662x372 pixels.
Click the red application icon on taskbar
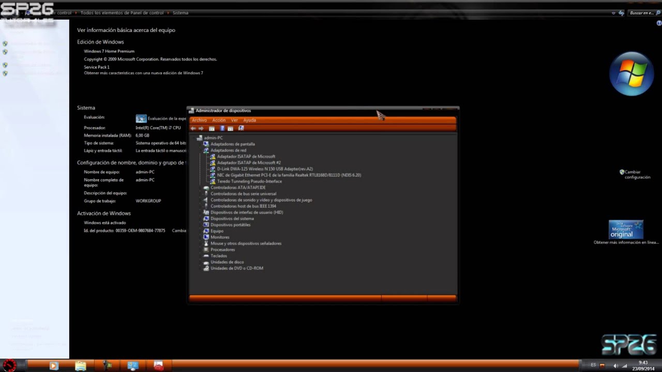(x=159, y=366)
